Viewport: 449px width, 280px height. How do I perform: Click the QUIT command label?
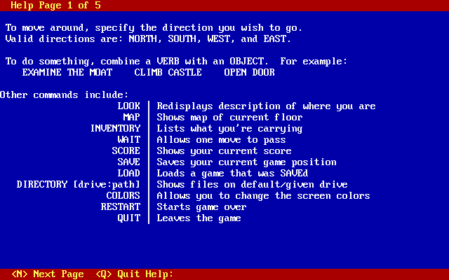click(x=129, y=218)
